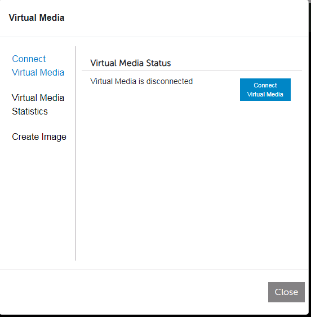
Task: Switch to Virtual Media Statistics section
Action: click(38, 104)
